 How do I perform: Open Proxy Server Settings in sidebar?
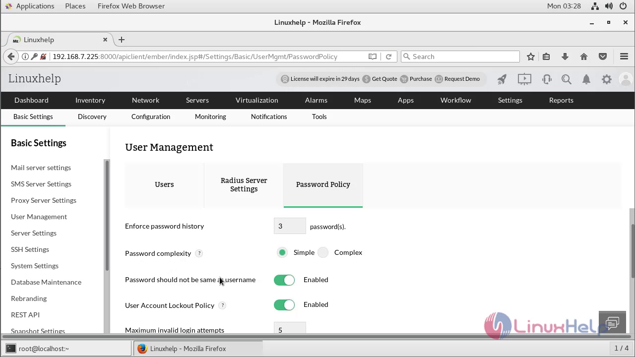point(44,200)
